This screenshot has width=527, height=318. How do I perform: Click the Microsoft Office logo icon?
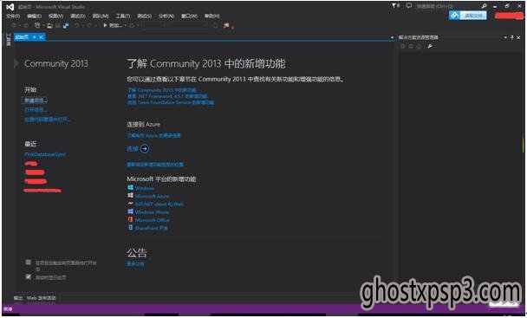tap(130, 219)
